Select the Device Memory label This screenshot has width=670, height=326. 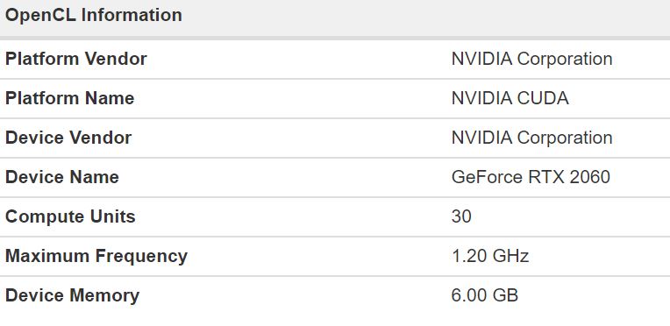[72, 295]
